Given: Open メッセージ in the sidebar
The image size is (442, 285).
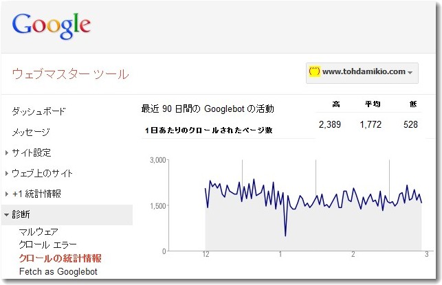Looking at the screenshot, I should 31,132.
